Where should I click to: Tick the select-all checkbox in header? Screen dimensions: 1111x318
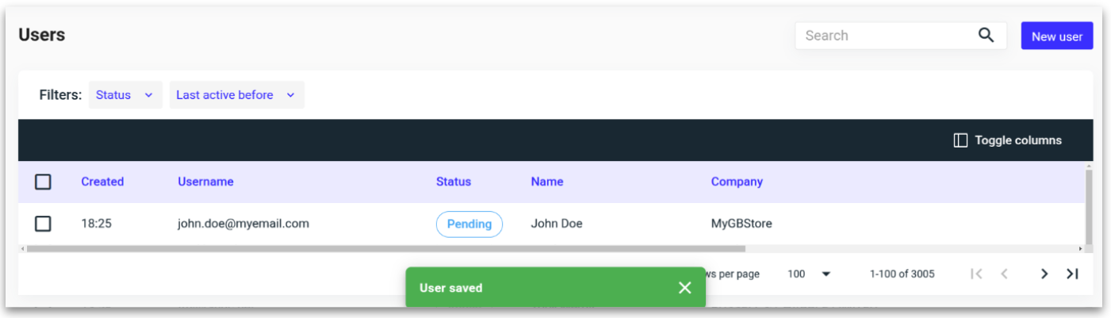pyautogui.click(x=43, y=182)
